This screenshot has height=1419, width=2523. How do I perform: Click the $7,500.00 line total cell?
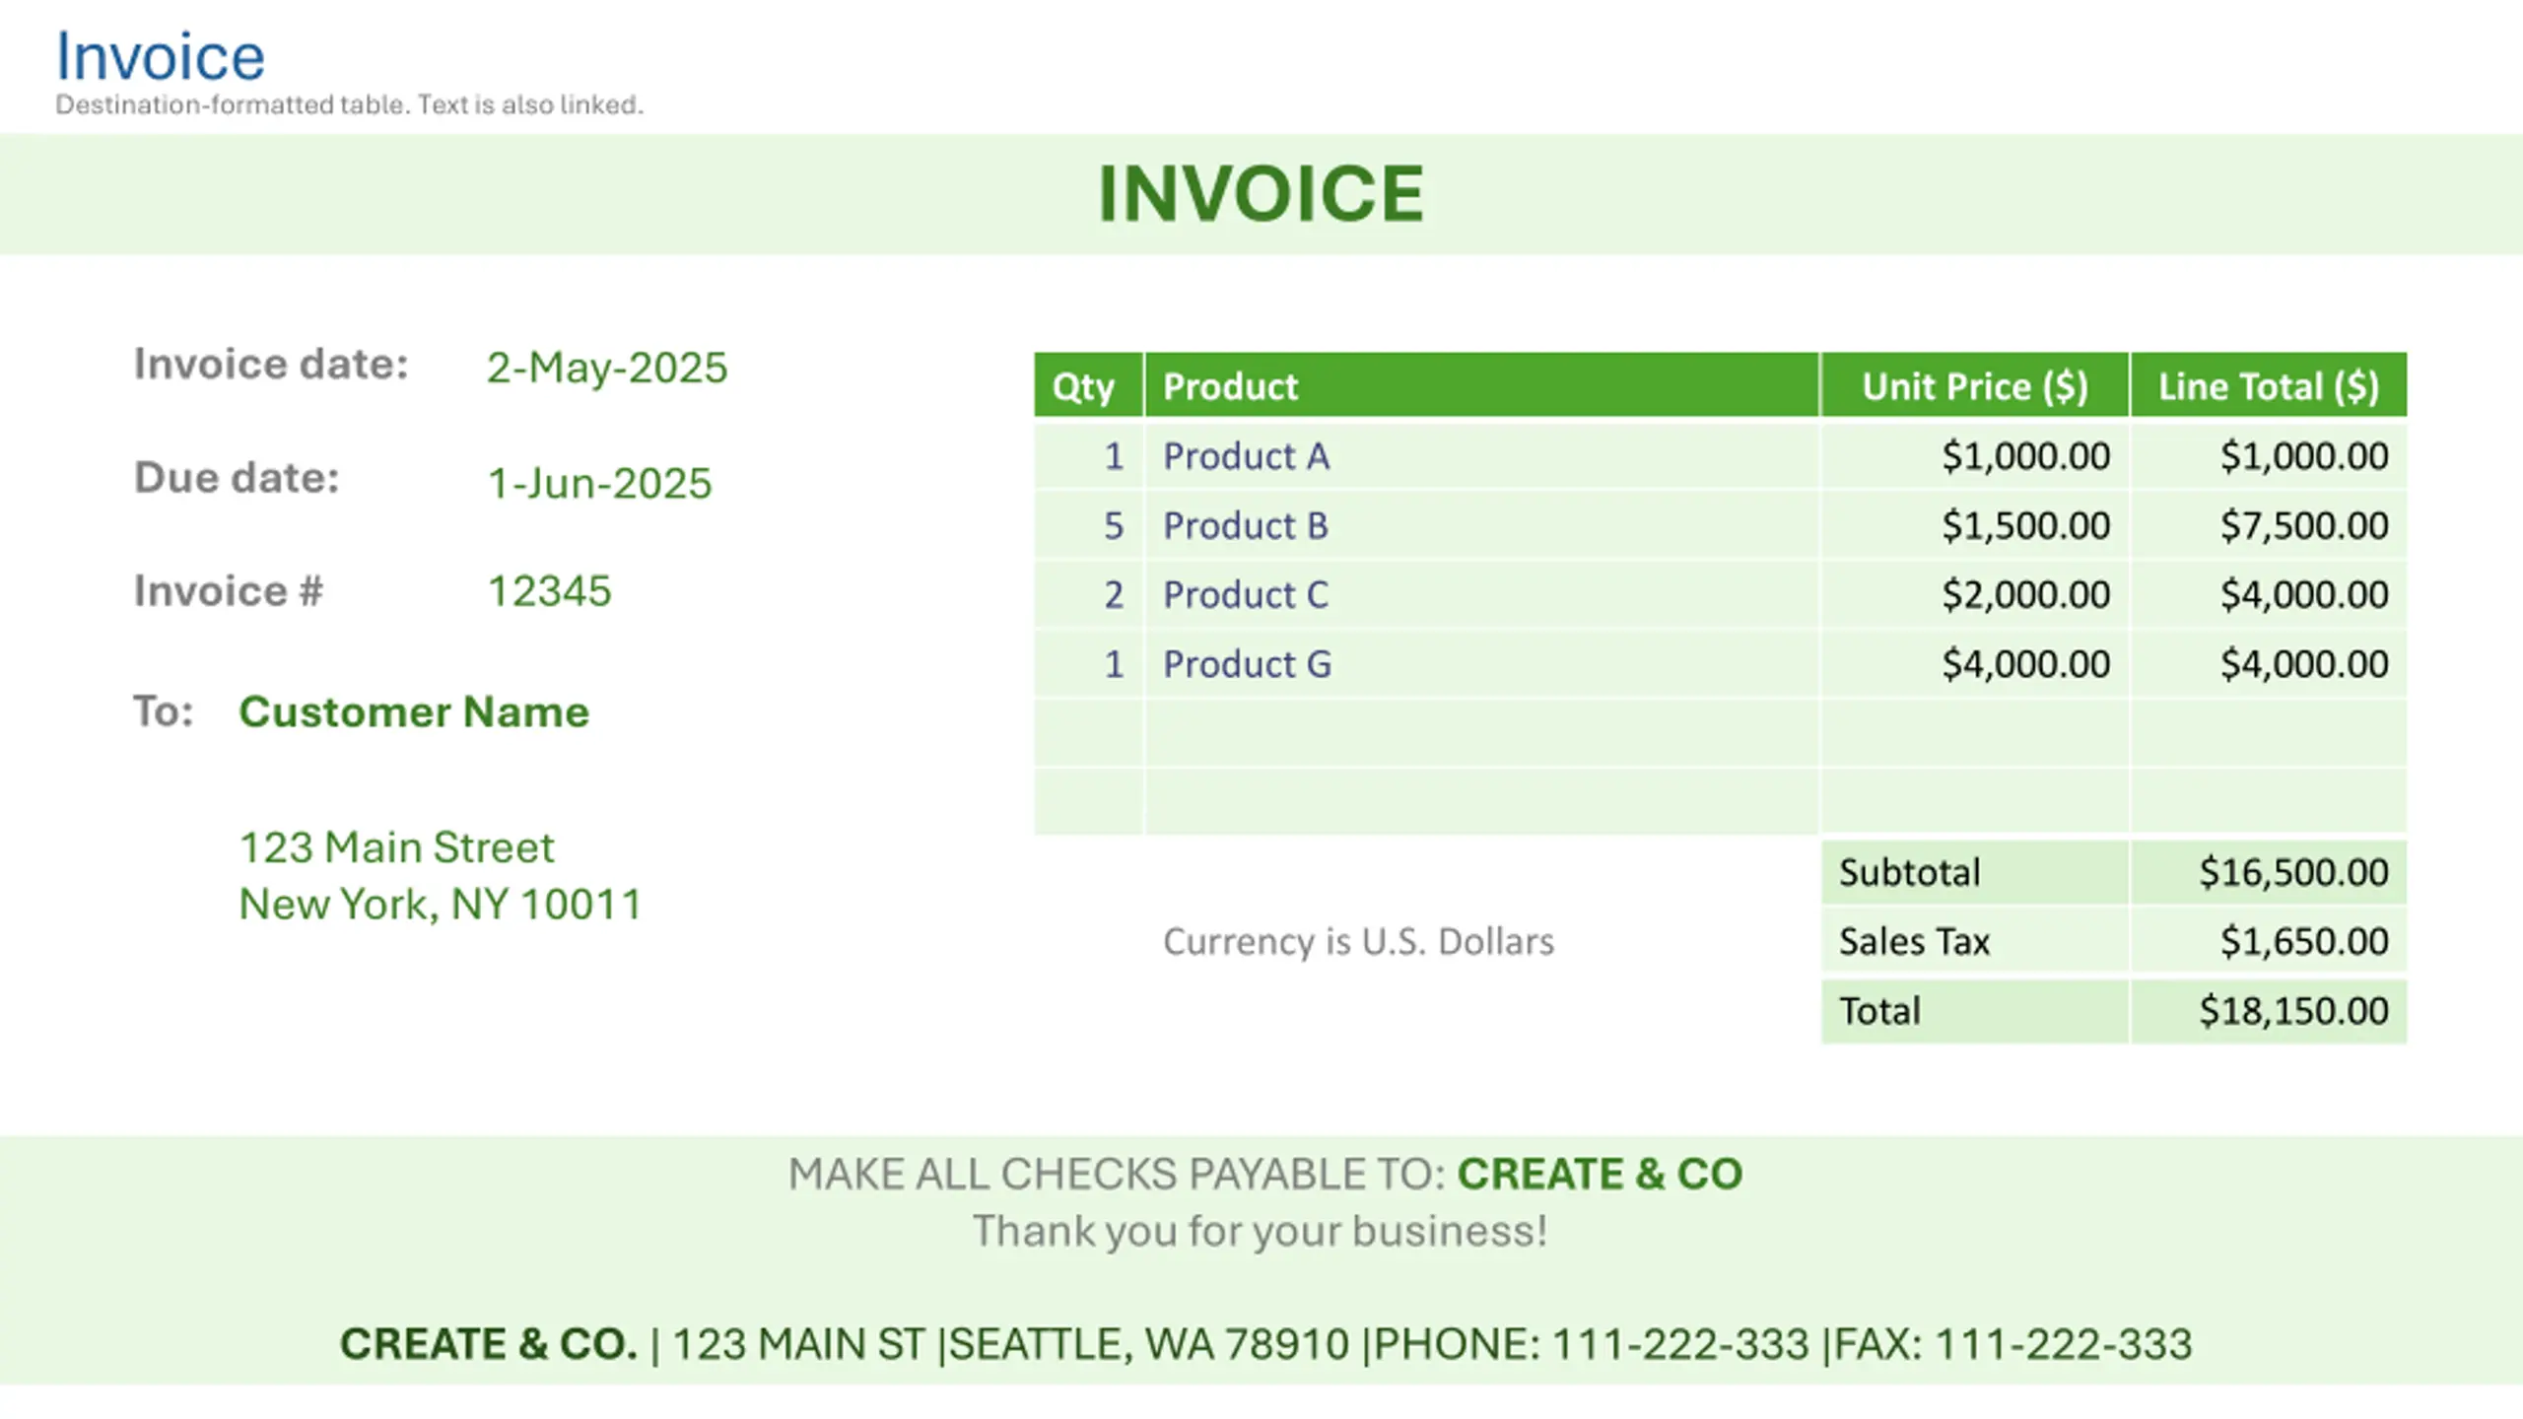point(2269,524)
